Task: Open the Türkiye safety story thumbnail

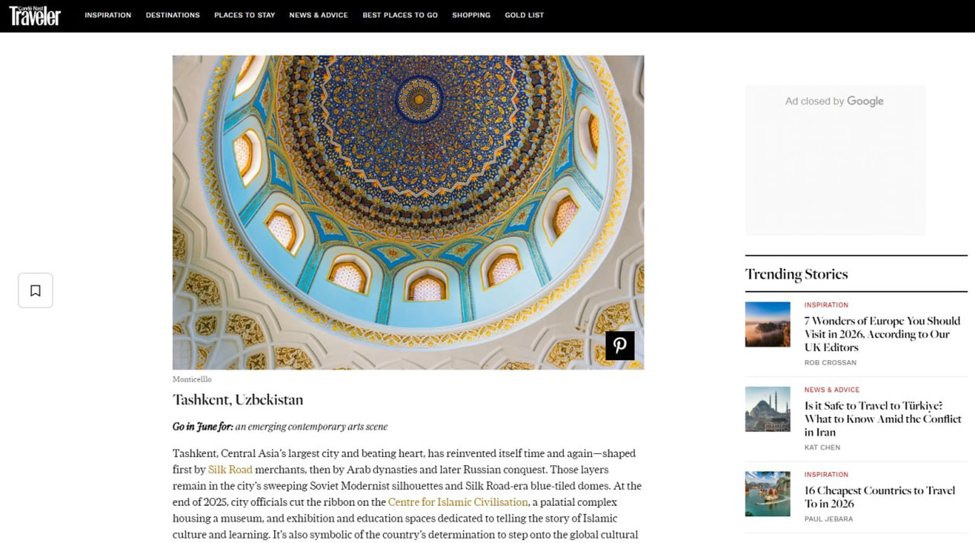Action: pyautogui.click(x=767, y=408)
